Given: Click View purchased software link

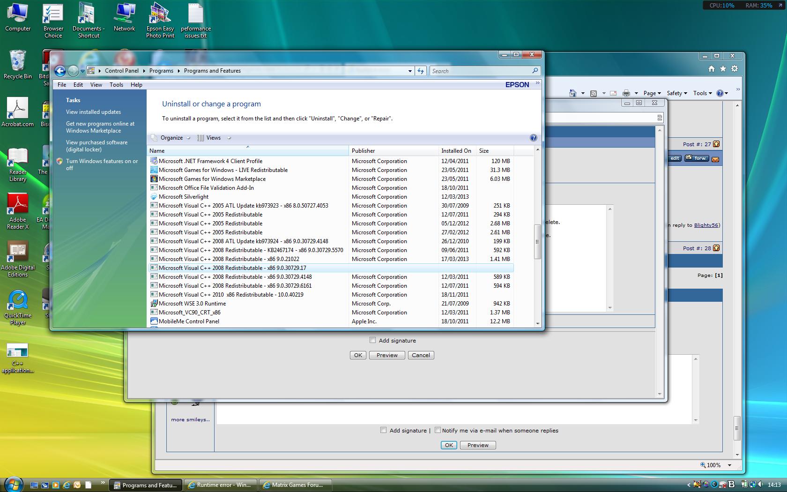Looking at the screenshot, I should 97,146.
